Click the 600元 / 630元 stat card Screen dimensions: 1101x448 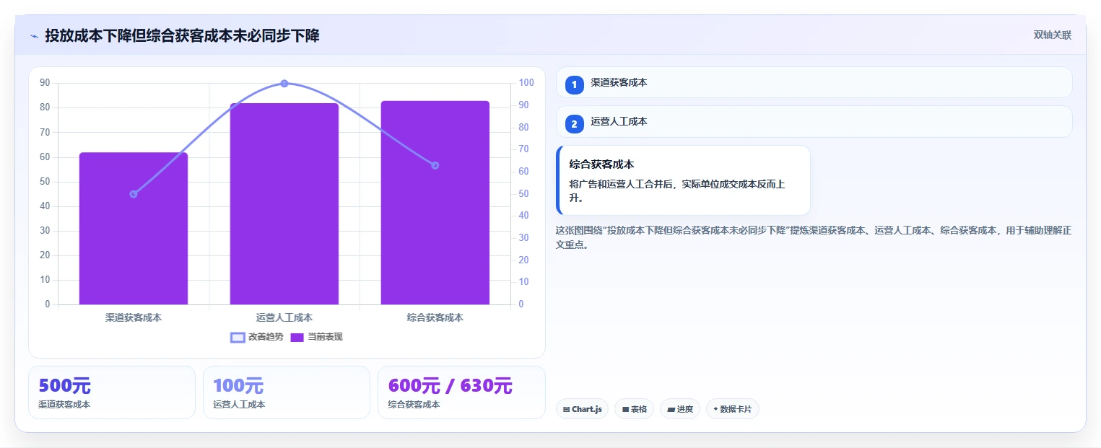tap(461, 392)
